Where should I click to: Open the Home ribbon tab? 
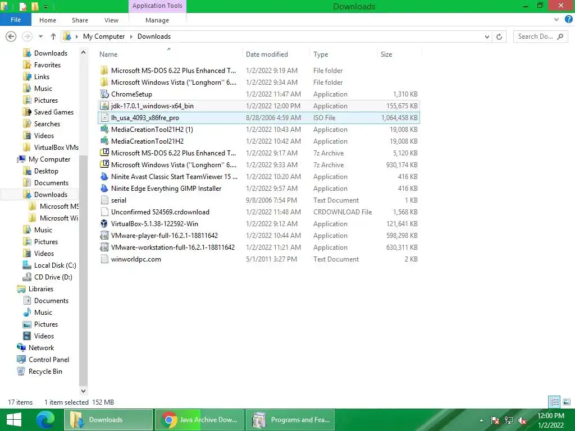tap(48, 20)
